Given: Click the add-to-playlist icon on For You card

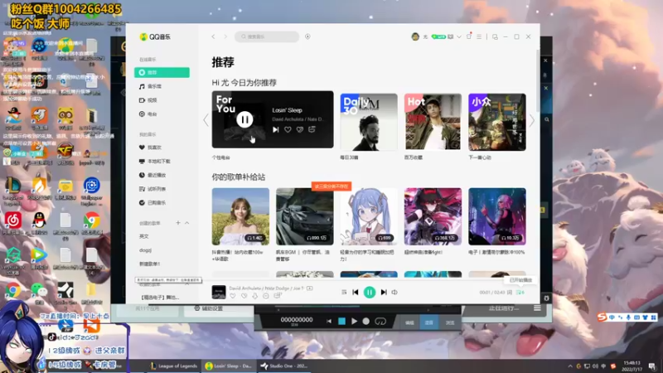Looking at the screenshot, I should coord(312,130).
